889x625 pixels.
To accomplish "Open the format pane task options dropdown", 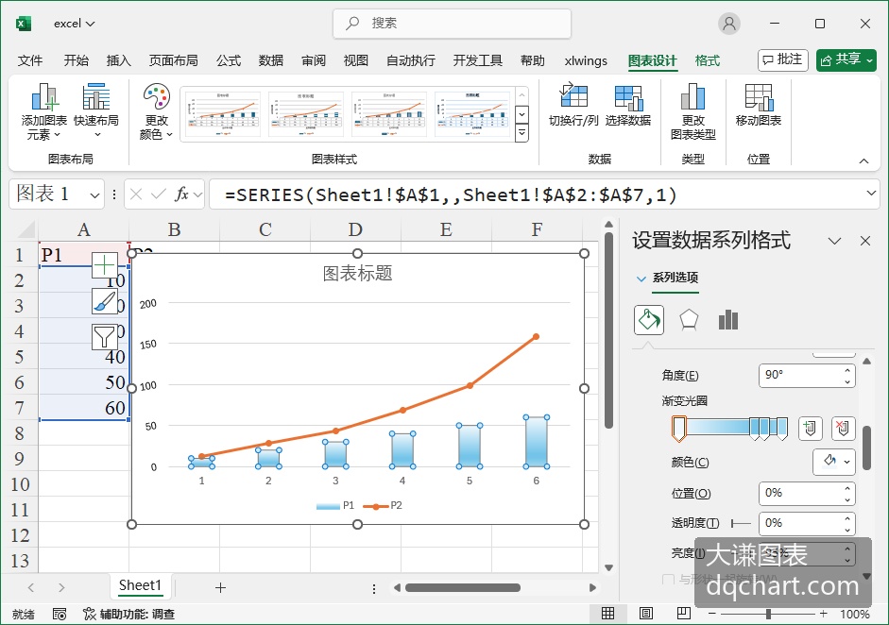I will tap(834, 241).
